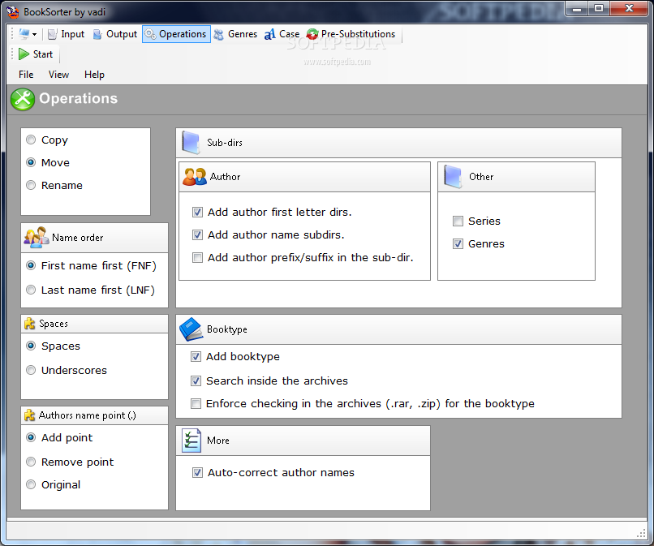Click the Booktype panel header text
This screenshot has width=654, height=546.
coord(227,329)
